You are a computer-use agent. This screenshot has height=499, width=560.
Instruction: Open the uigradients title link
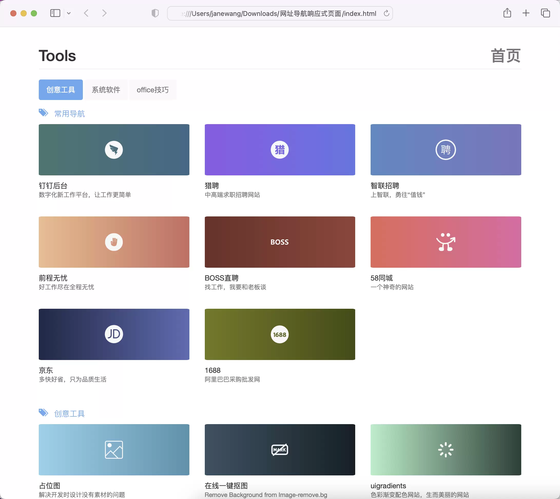point(388,486)
